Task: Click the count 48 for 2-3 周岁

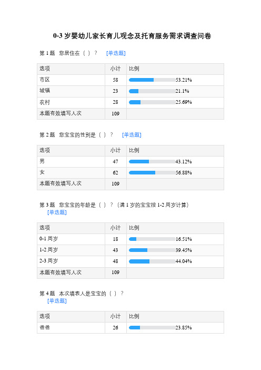Action: [115, 261]
